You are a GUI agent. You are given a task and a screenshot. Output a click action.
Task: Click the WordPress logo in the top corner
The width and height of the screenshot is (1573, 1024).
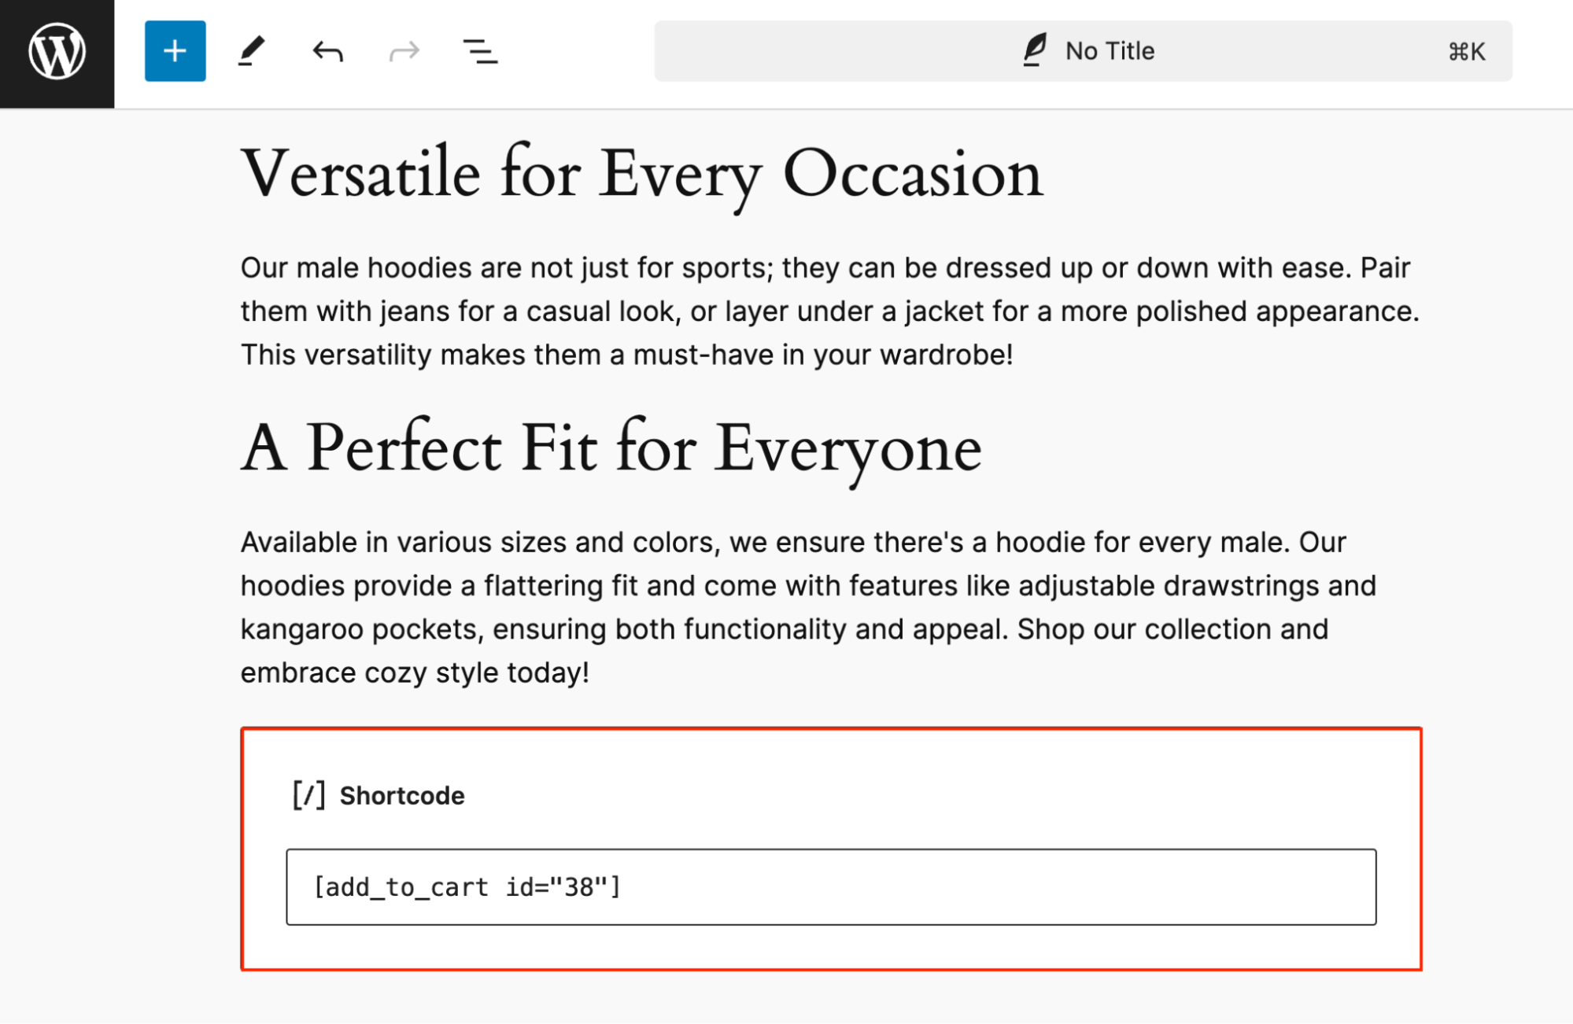tap(56, 50)
